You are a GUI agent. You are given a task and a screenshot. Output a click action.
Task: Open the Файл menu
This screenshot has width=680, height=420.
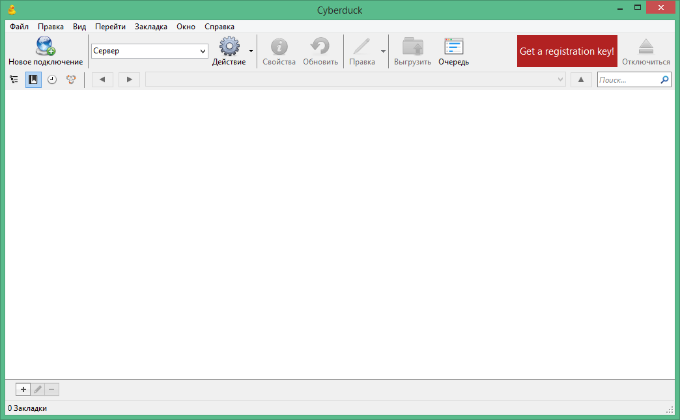pos(19,27)
